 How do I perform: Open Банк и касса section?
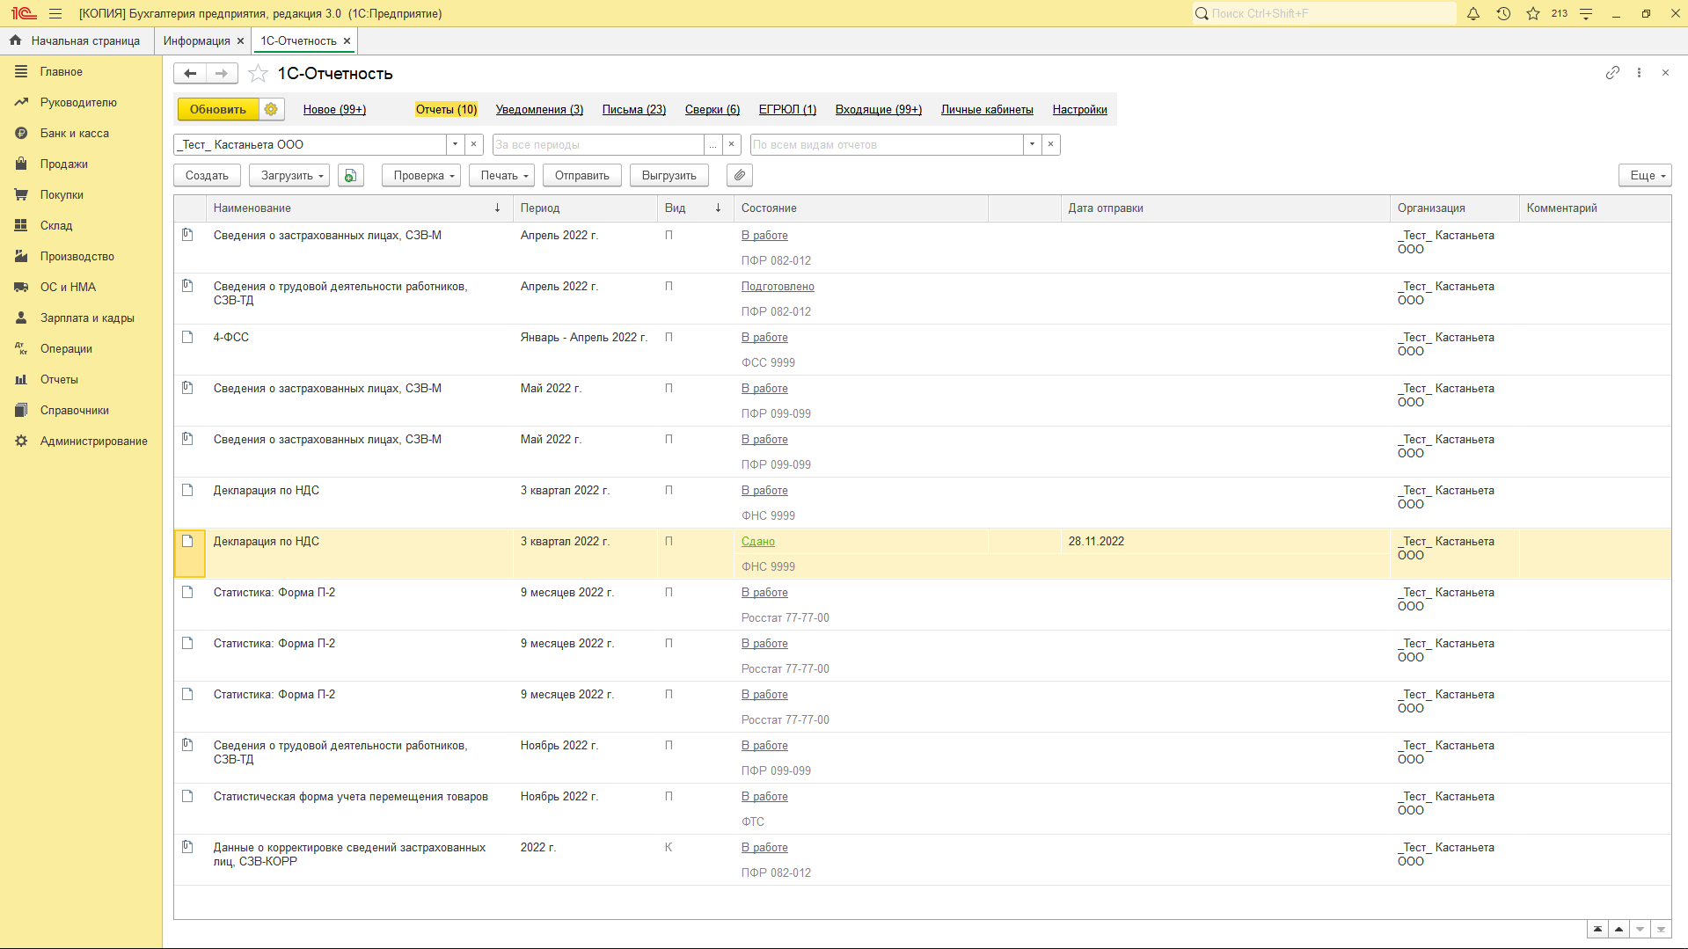pyautogui.click(x=75, y=134)
